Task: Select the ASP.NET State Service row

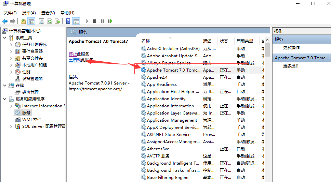Action: (202, 134)
